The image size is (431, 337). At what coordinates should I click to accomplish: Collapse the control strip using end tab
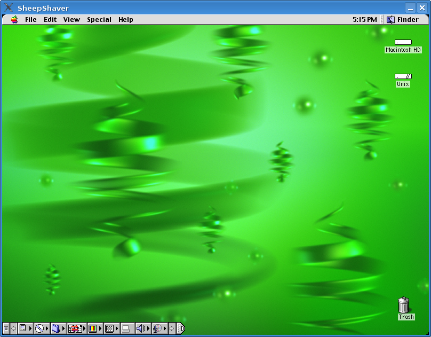coord(181,328)
